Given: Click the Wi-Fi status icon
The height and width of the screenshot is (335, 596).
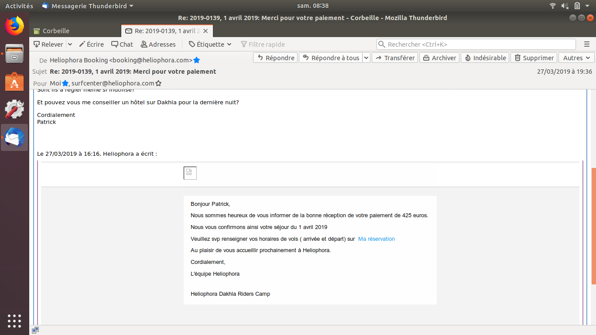Looking at the screenshot, I should tap(553, 6).
